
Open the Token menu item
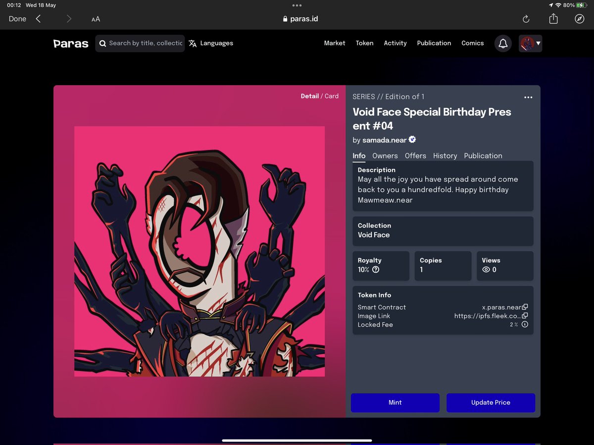pos(364,43)
